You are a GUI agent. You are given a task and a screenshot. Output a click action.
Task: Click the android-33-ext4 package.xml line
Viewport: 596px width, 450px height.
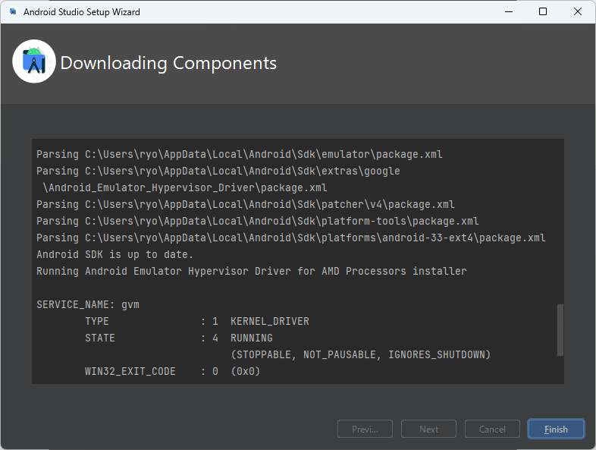(290, 238)
